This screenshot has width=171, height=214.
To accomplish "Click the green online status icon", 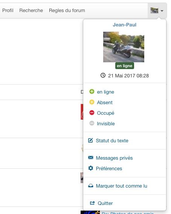I will [92, 92].
